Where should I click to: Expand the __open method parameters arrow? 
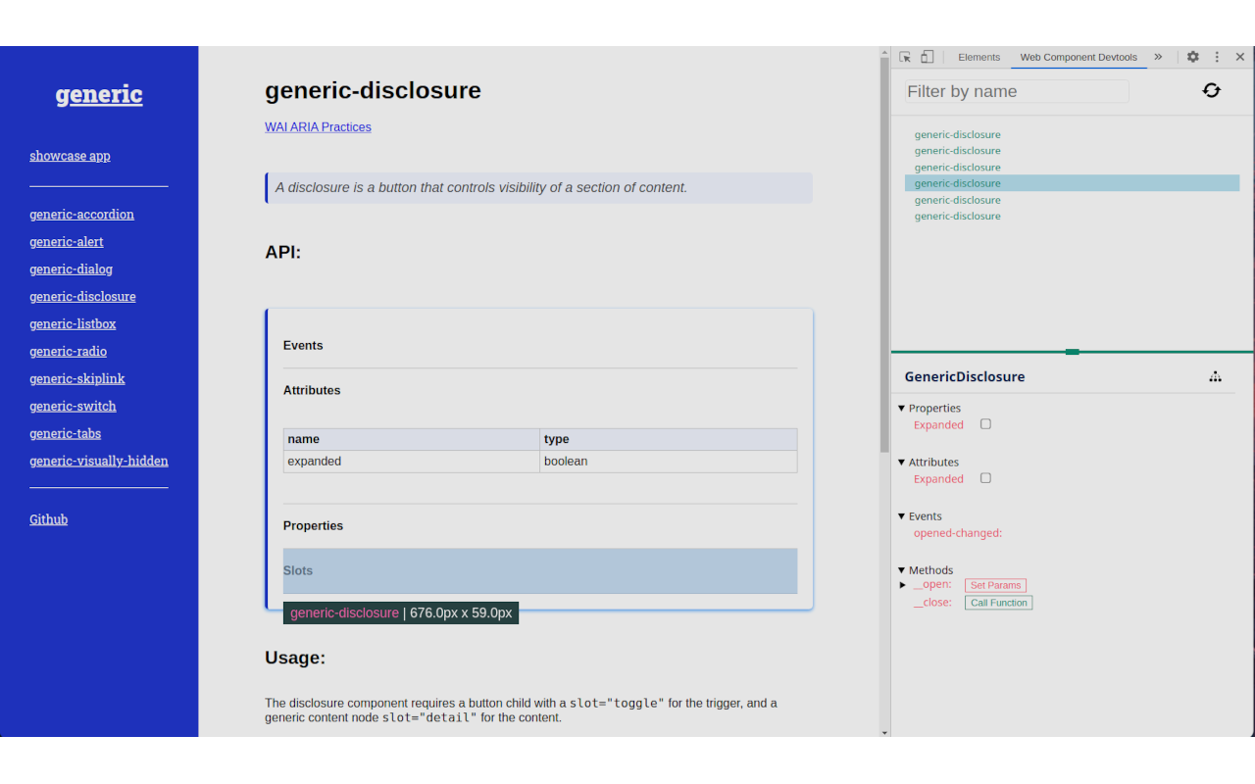coord(903,585)
